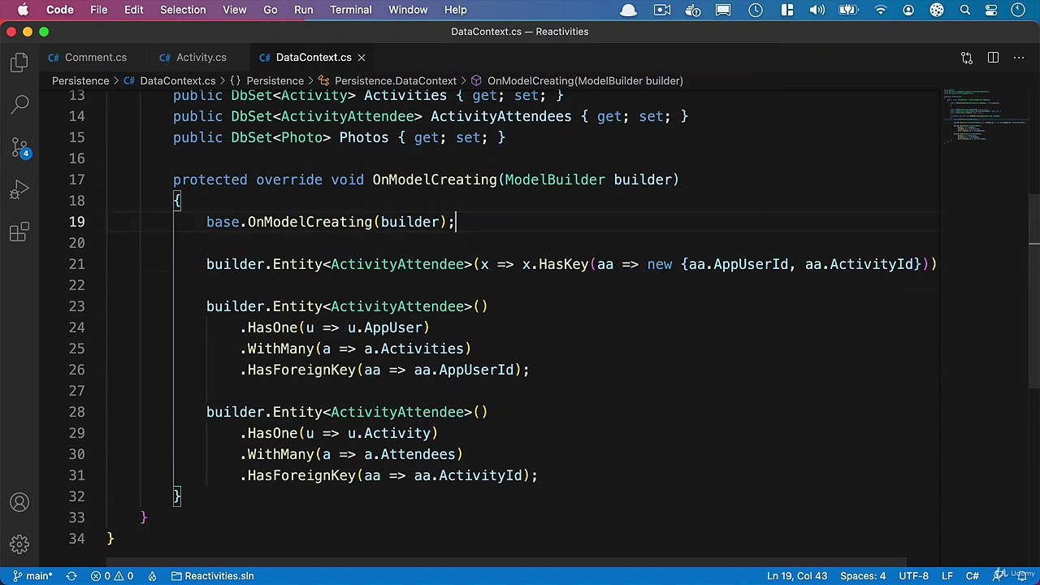Screen dimensions: 1040x585
Task: Click the UTF-8 encoding selector
Action: pos(913,576)
